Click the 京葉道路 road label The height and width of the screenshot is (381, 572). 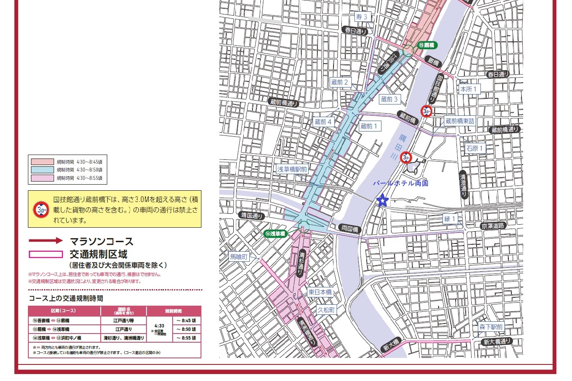pos(493,226)
